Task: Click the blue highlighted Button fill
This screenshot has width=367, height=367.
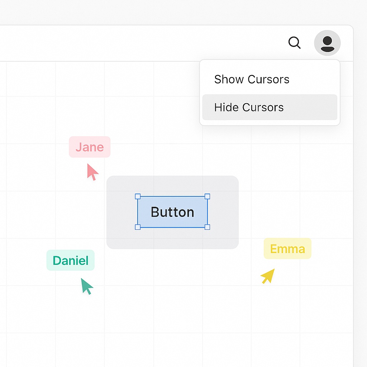Action: click(x=172, y=212)
